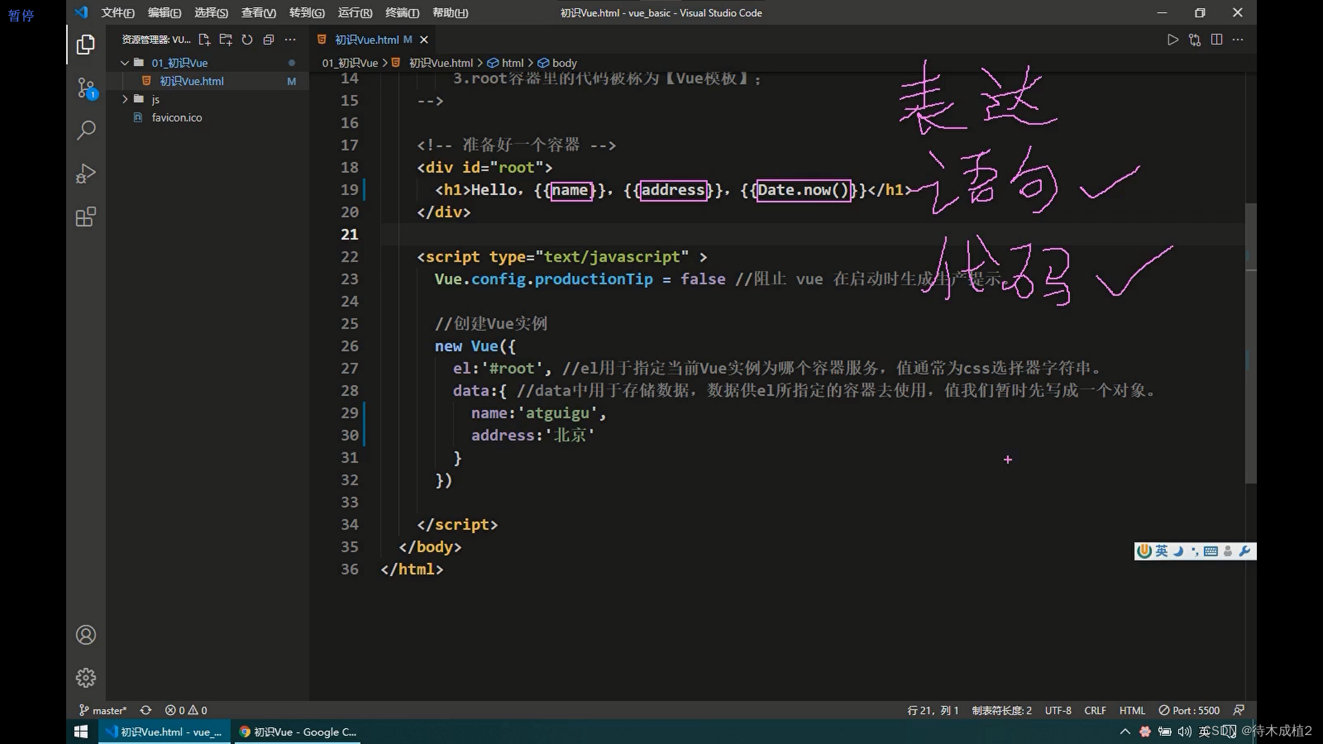Collapse the 01_初识Vue folder

(125, 63)
